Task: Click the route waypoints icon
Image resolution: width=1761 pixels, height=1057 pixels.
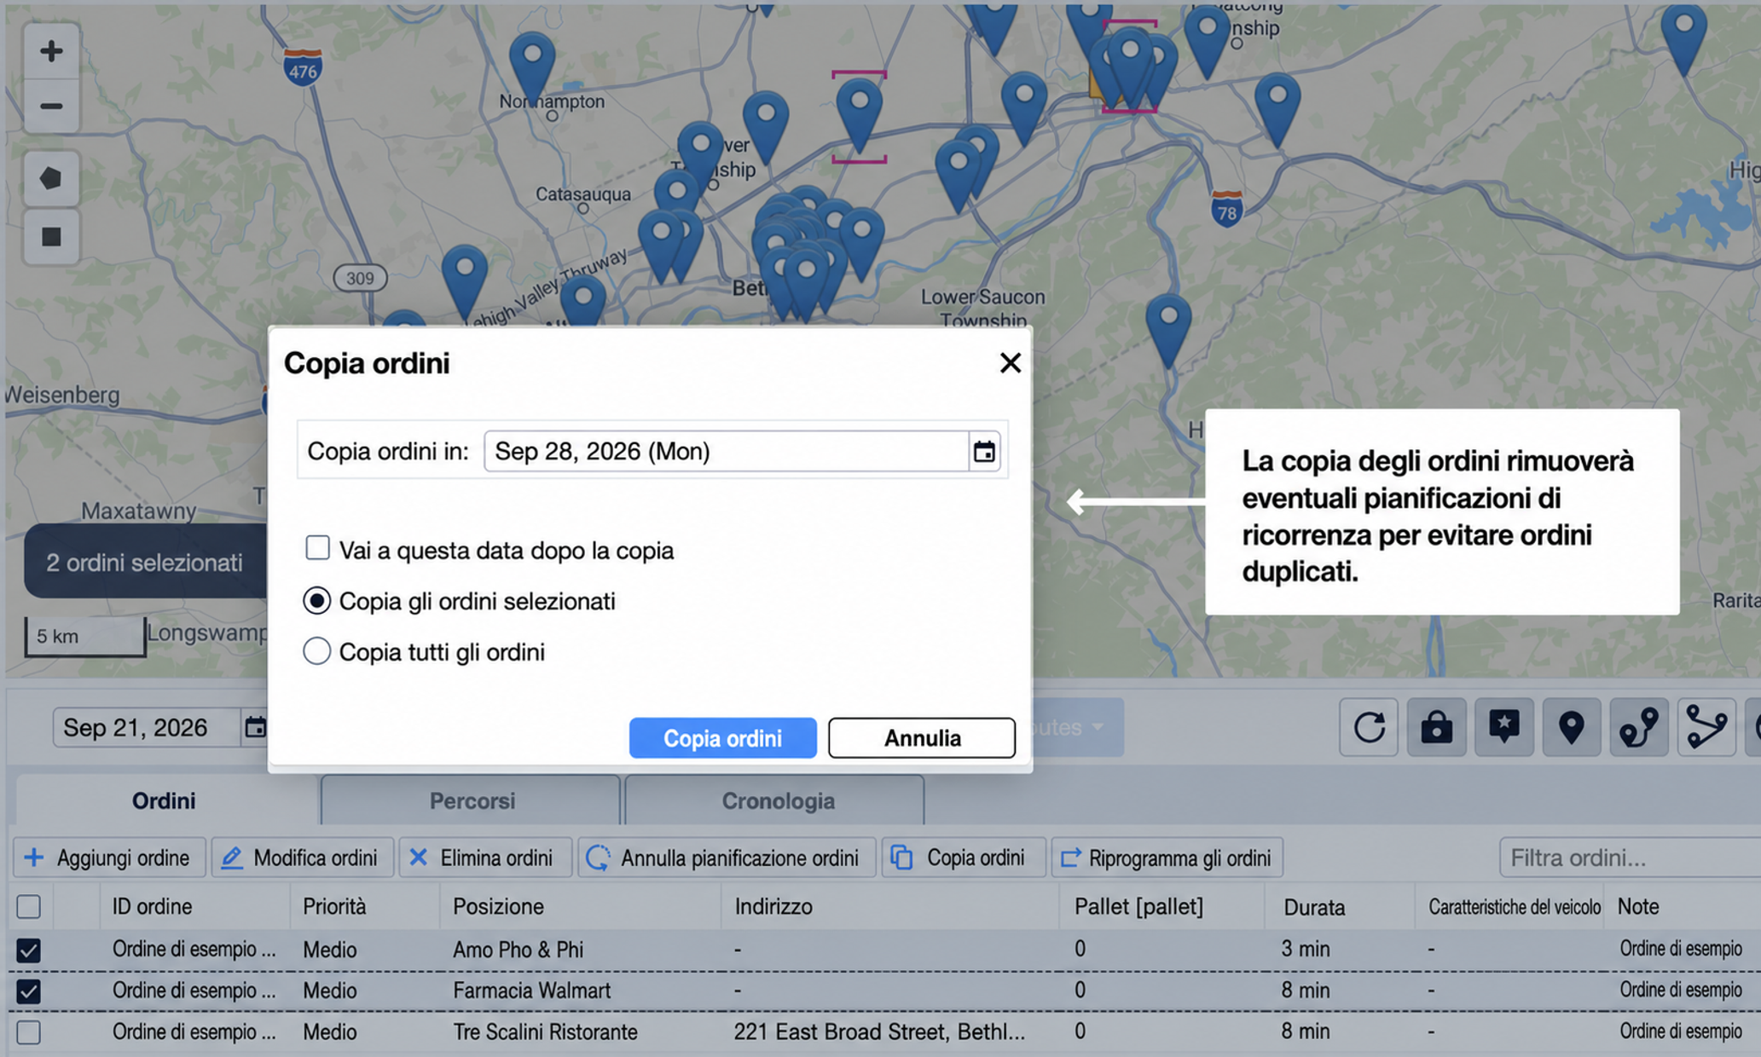Action: pos(1638,727)
